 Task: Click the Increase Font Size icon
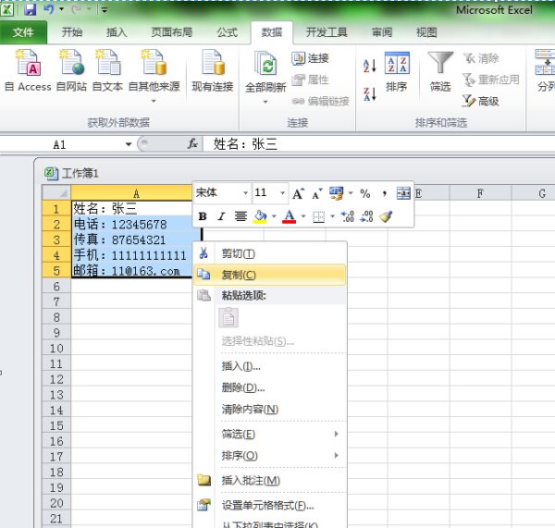(x=298, y=193)
